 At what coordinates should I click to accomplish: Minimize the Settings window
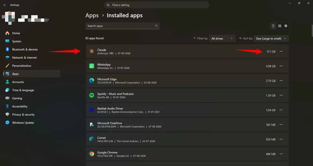(290, 3)
